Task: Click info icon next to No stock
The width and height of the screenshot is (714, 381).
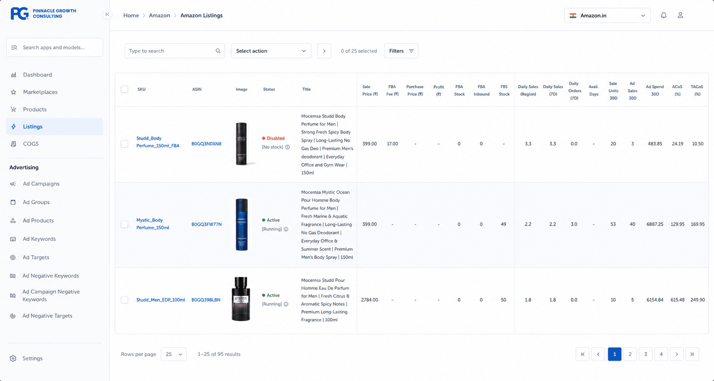Action: (x=288, y=147)
